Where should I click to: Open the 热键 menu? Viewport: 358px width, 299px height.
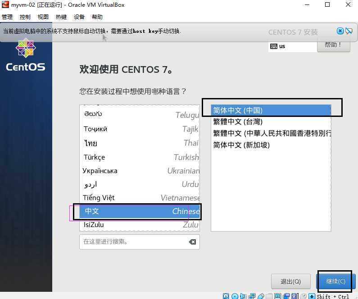pyautogui.click(x=61, y=17)
